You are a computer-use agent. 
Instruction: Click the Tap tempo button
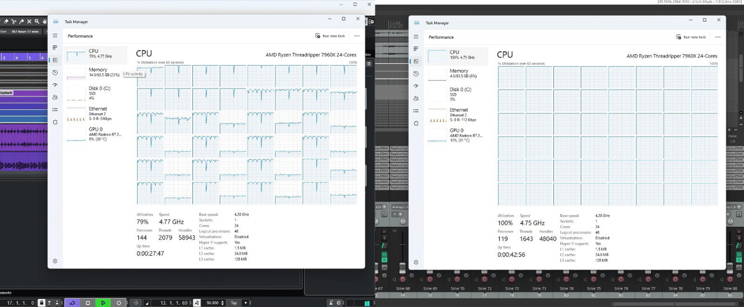pos(234,302)
